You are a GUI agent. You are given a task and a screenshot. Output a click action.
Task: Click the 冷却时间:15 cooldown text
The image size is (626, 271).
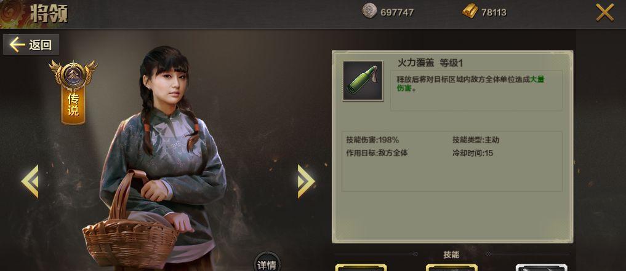coord(473,153)
